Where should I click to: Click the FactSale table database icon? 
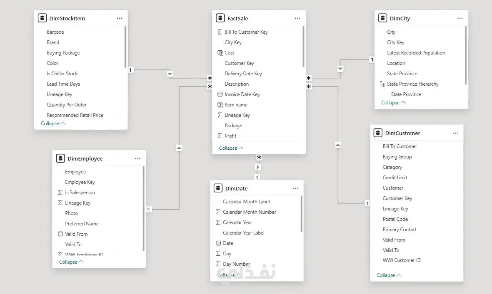click(x=220, y=18)
